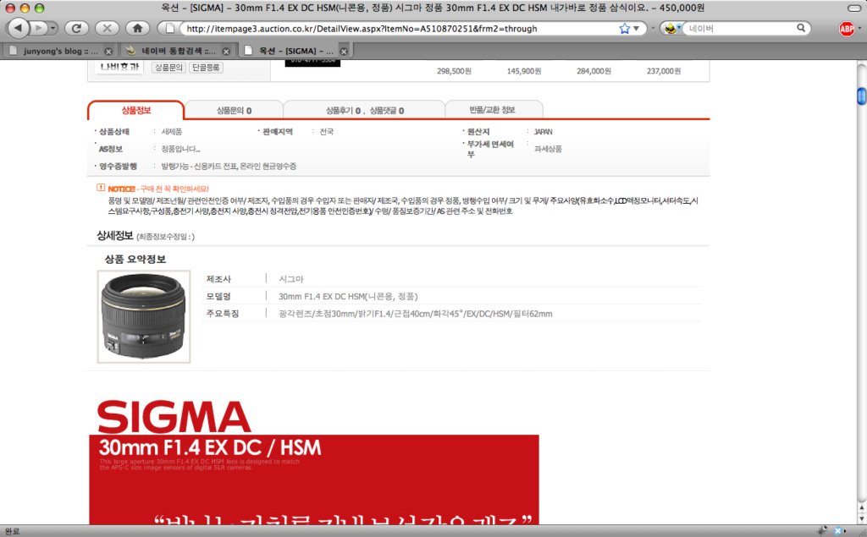
Task: Click the 정품입니다... AS info value
Action: point(181,149)
